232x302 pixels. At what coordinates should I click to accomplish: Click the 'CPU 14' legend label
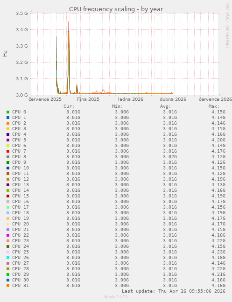point(21,190)
